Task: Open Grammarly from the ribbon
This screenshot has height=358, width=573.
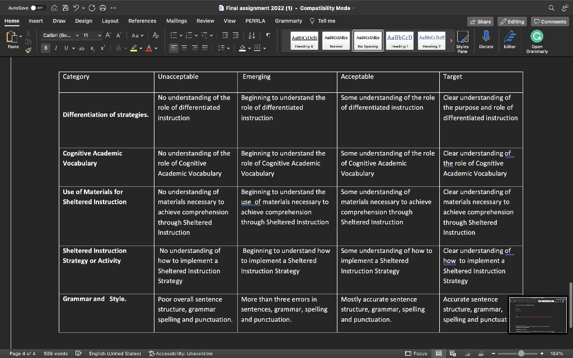Action: [536, 40]
